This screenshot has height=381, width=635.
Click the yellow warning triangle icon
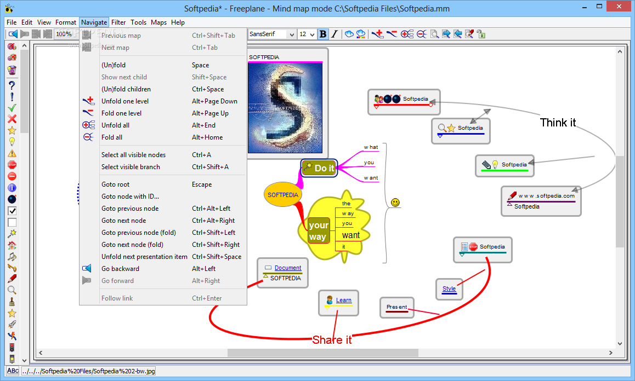tap(12, 153)
